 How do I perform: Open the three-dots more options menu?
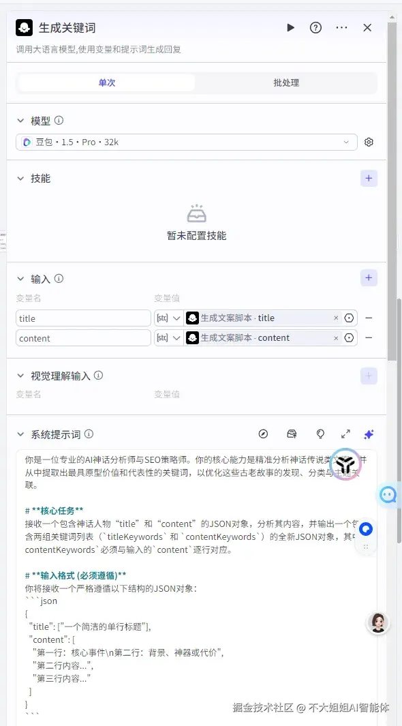coord(342,28)
